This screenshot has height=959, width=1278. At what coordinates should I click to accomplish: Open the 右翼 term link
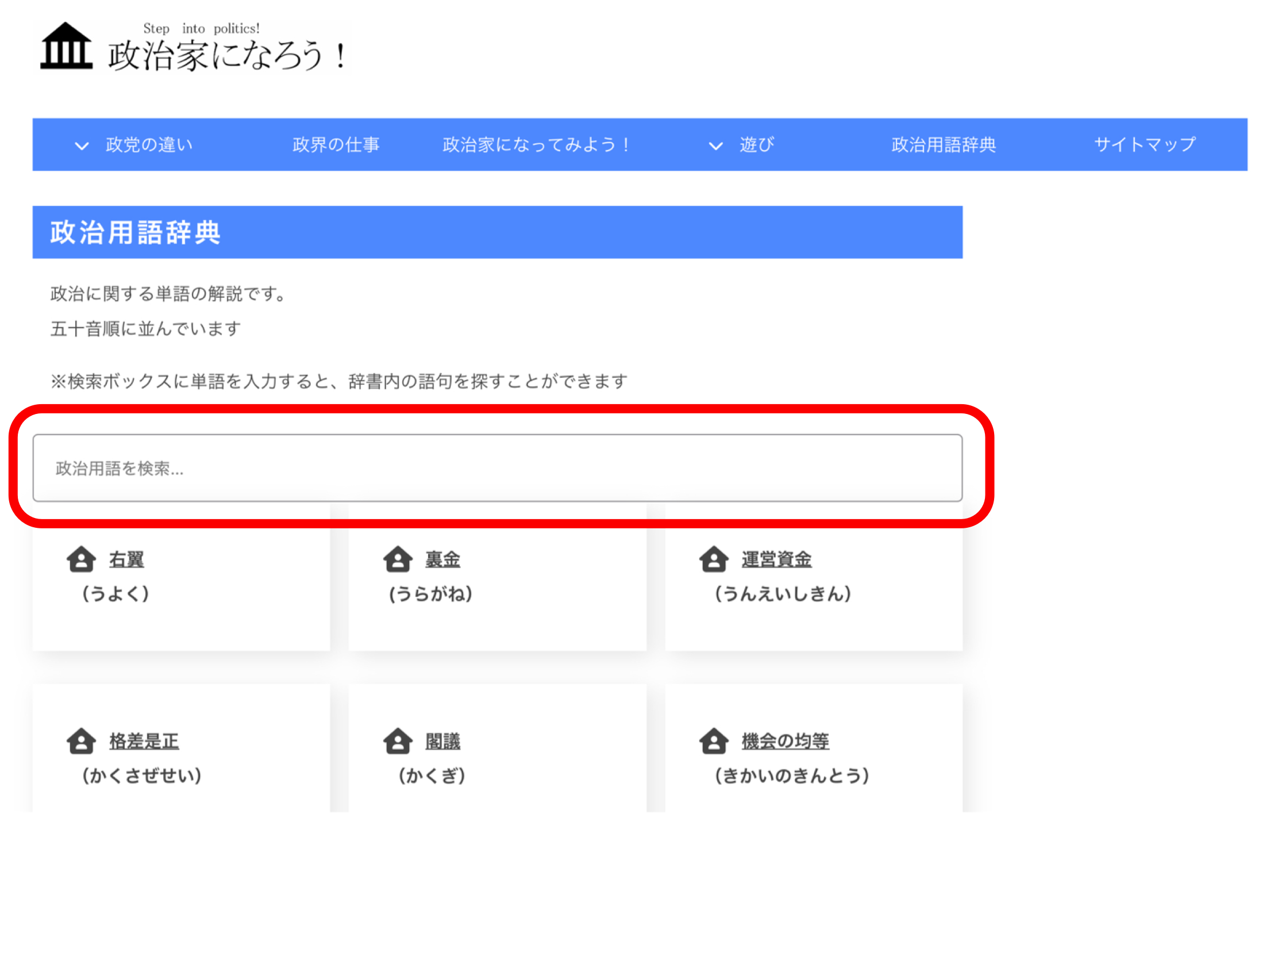tap(126, 559)
